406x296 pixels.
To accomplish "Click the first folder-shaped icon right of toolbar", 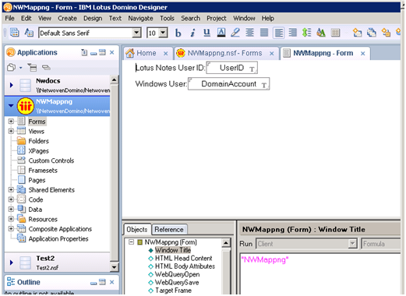I will point(358,33).
